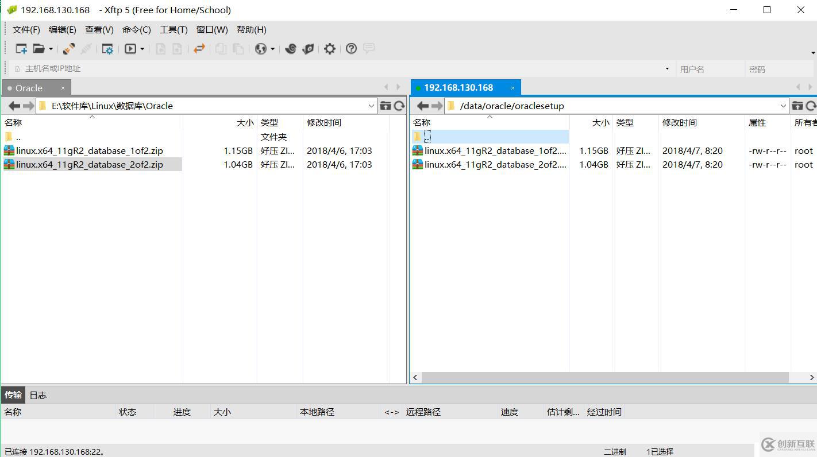Viewport: 817px width, 457px height.
Task: Click the Open session folder icon
Action: pos(38,49)
